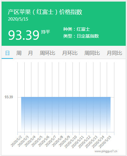Click the 2020/5/13 x-axis label
The height and width of the screenshot is (156, 127).
91,142
